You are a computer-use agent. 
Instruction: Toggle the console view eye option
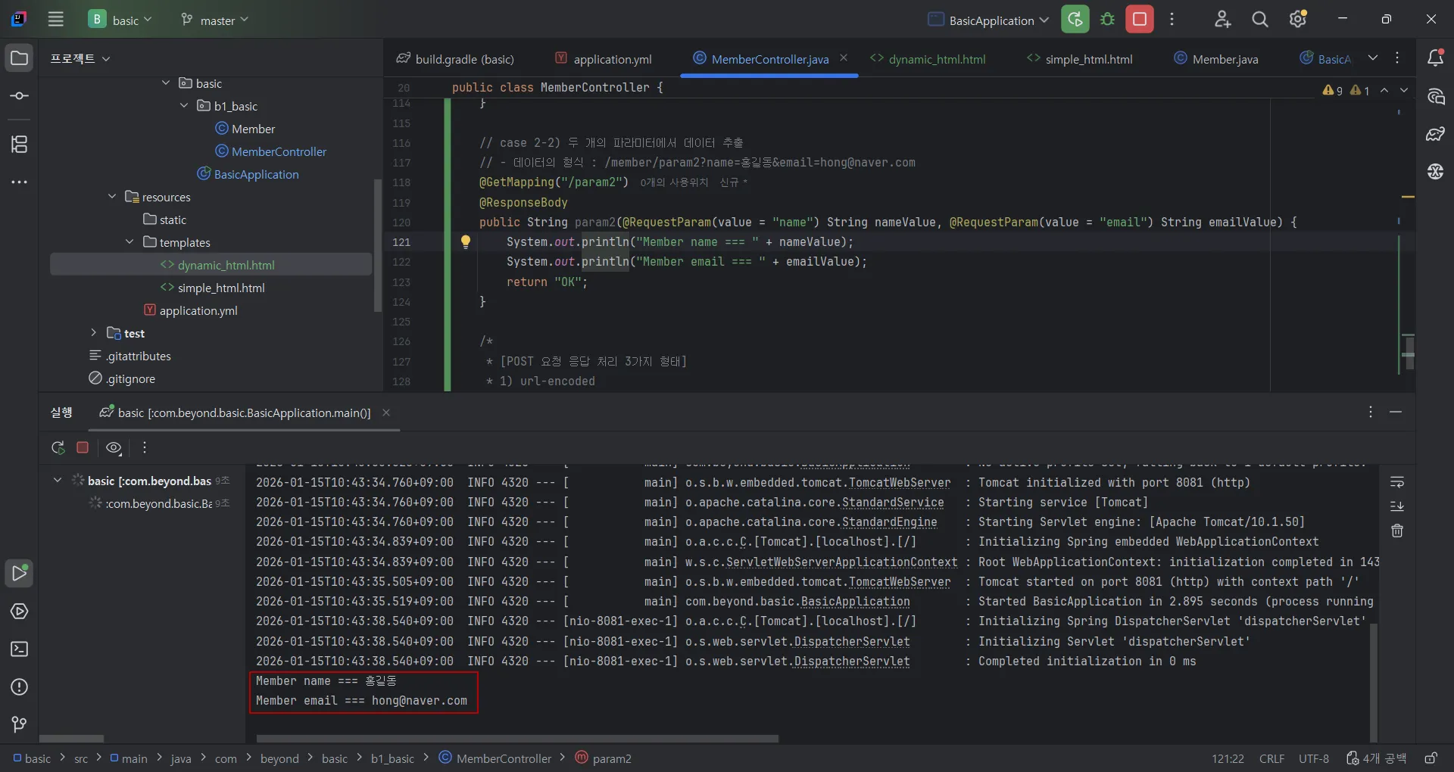click(x=114, y=447)
